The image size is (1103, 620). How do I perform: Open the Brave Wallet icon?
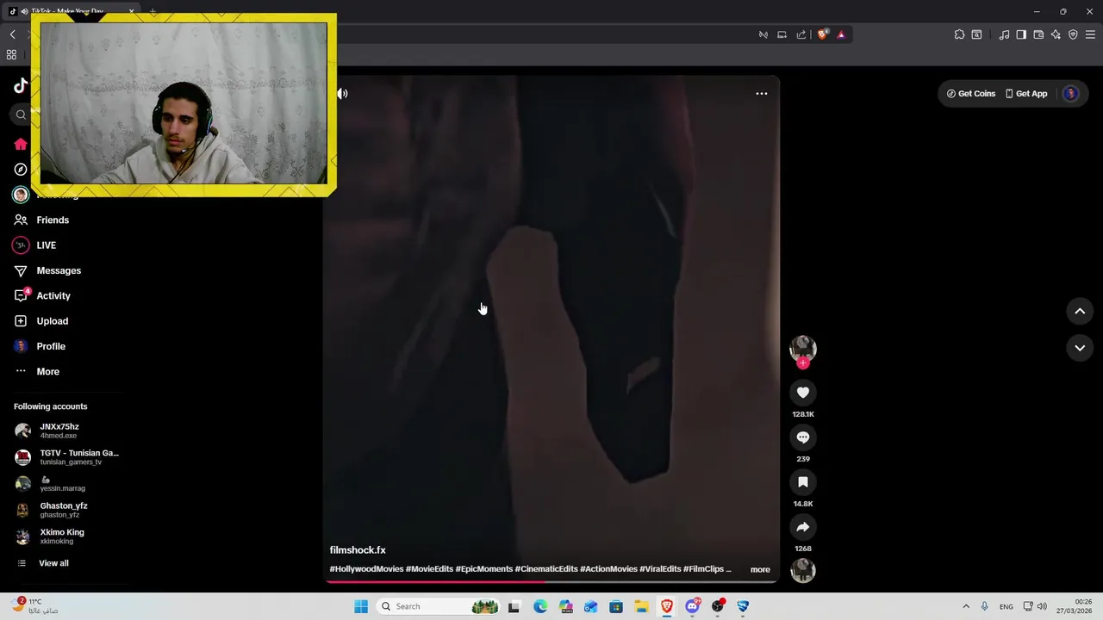tap(1038, 34)
